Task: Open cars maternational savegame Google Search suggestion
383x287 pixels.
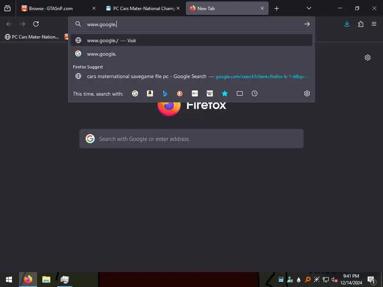Action: pyautogui.click(x=191, y=76)
